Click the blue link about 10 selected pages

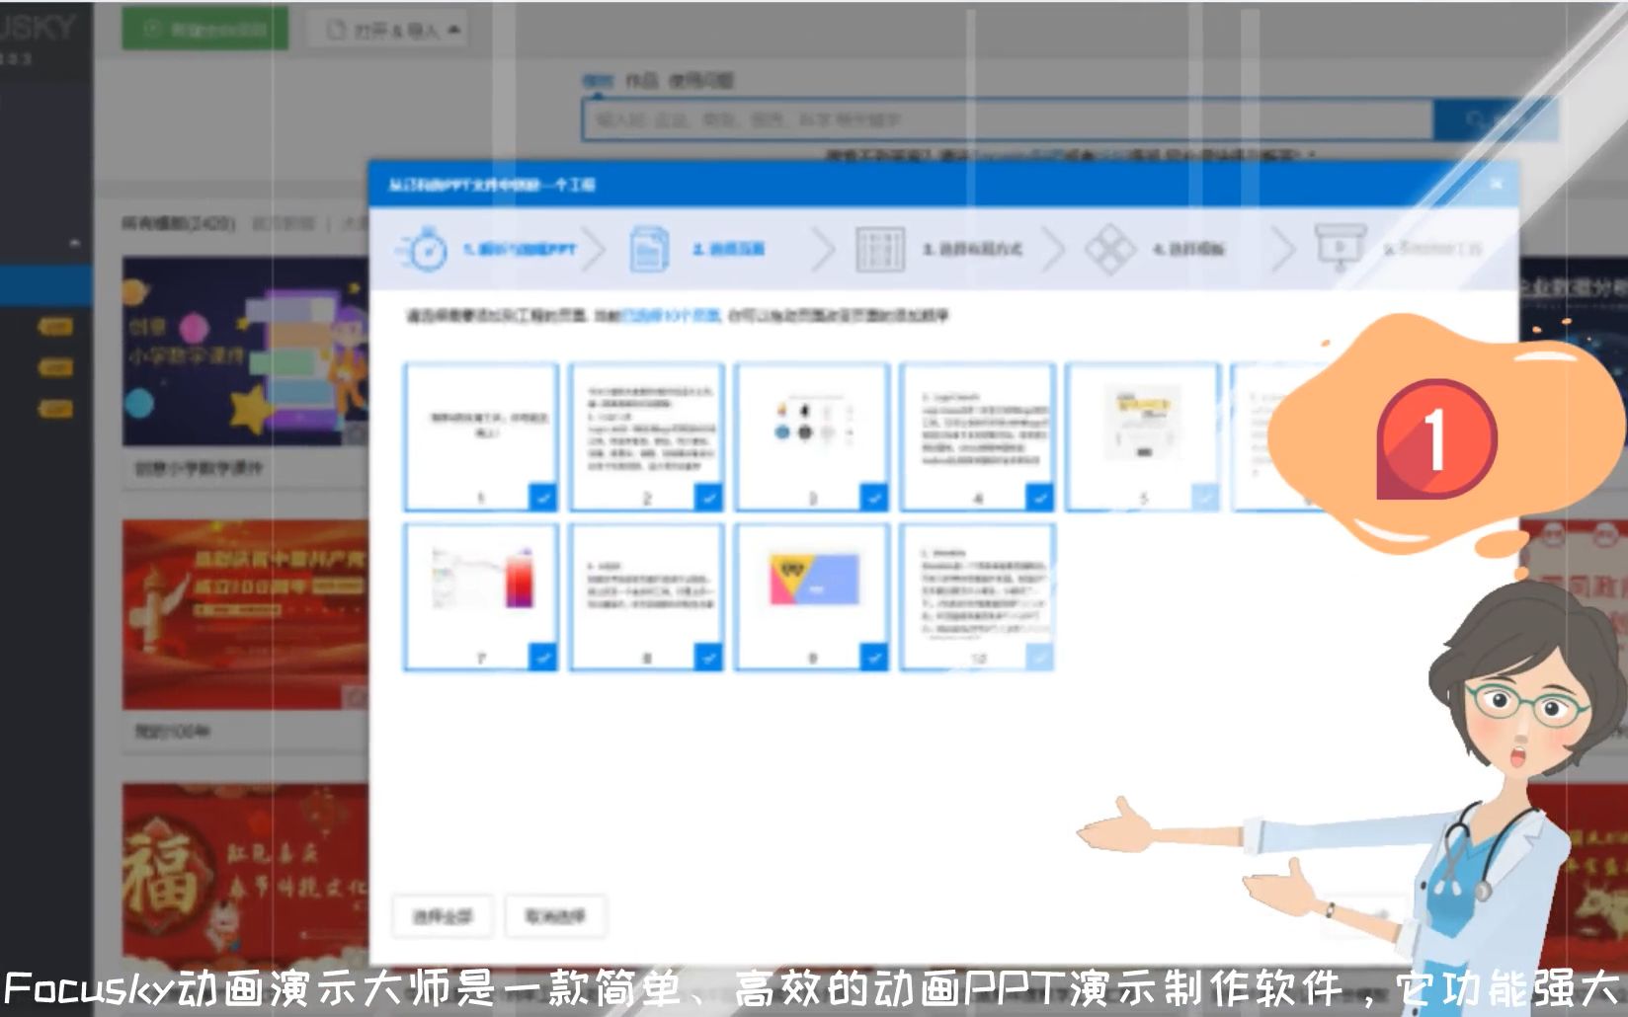point(670,317)
